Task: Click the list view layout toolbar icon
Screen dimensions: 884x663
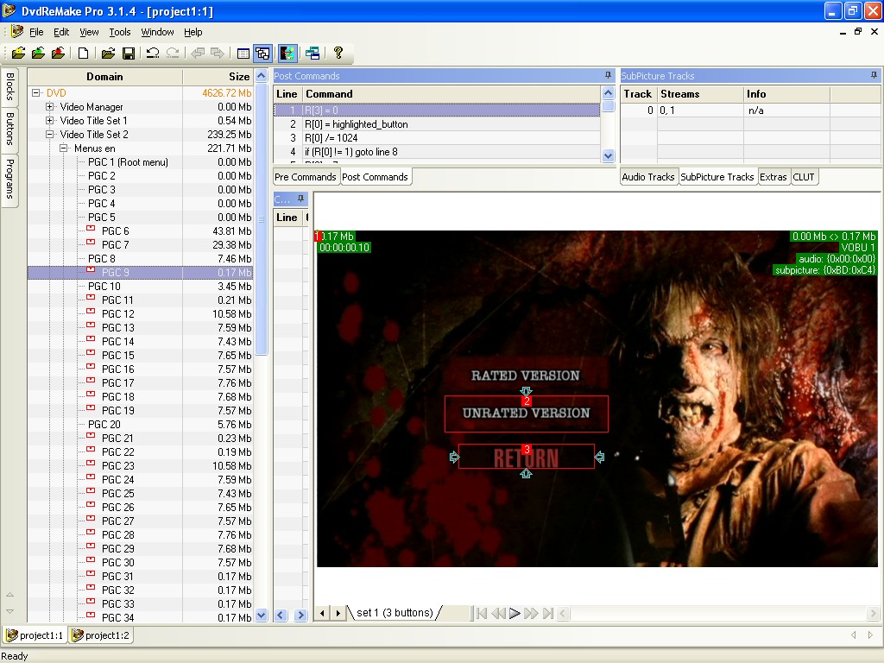Action: point(243,53)
